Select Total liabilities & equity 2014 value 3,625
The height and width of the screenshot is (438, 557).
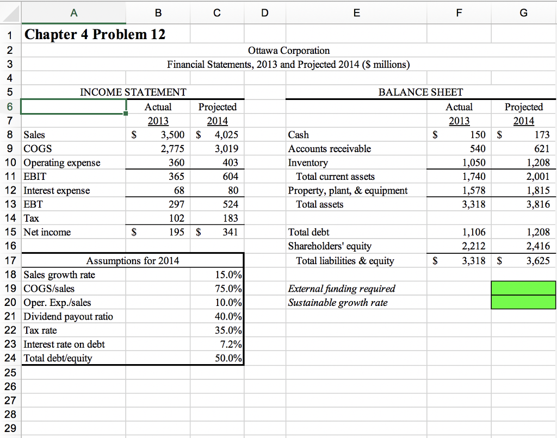(x=524, y=260)
